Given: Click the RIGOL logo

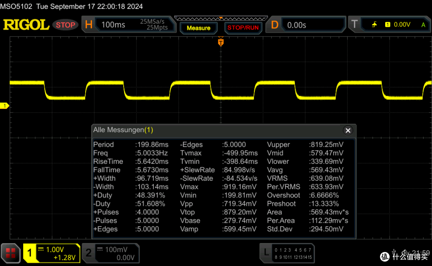Looking at the screenshot, I should 26,25.
